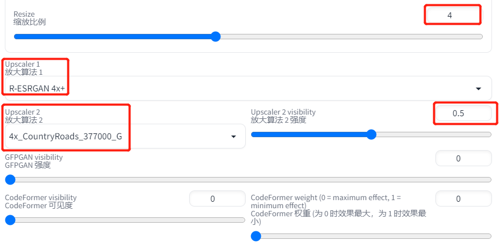The height and width of the screenshot is (248, 499).
Task: Click the CodeFormer weight description label
Action: [x=339, y=209]
